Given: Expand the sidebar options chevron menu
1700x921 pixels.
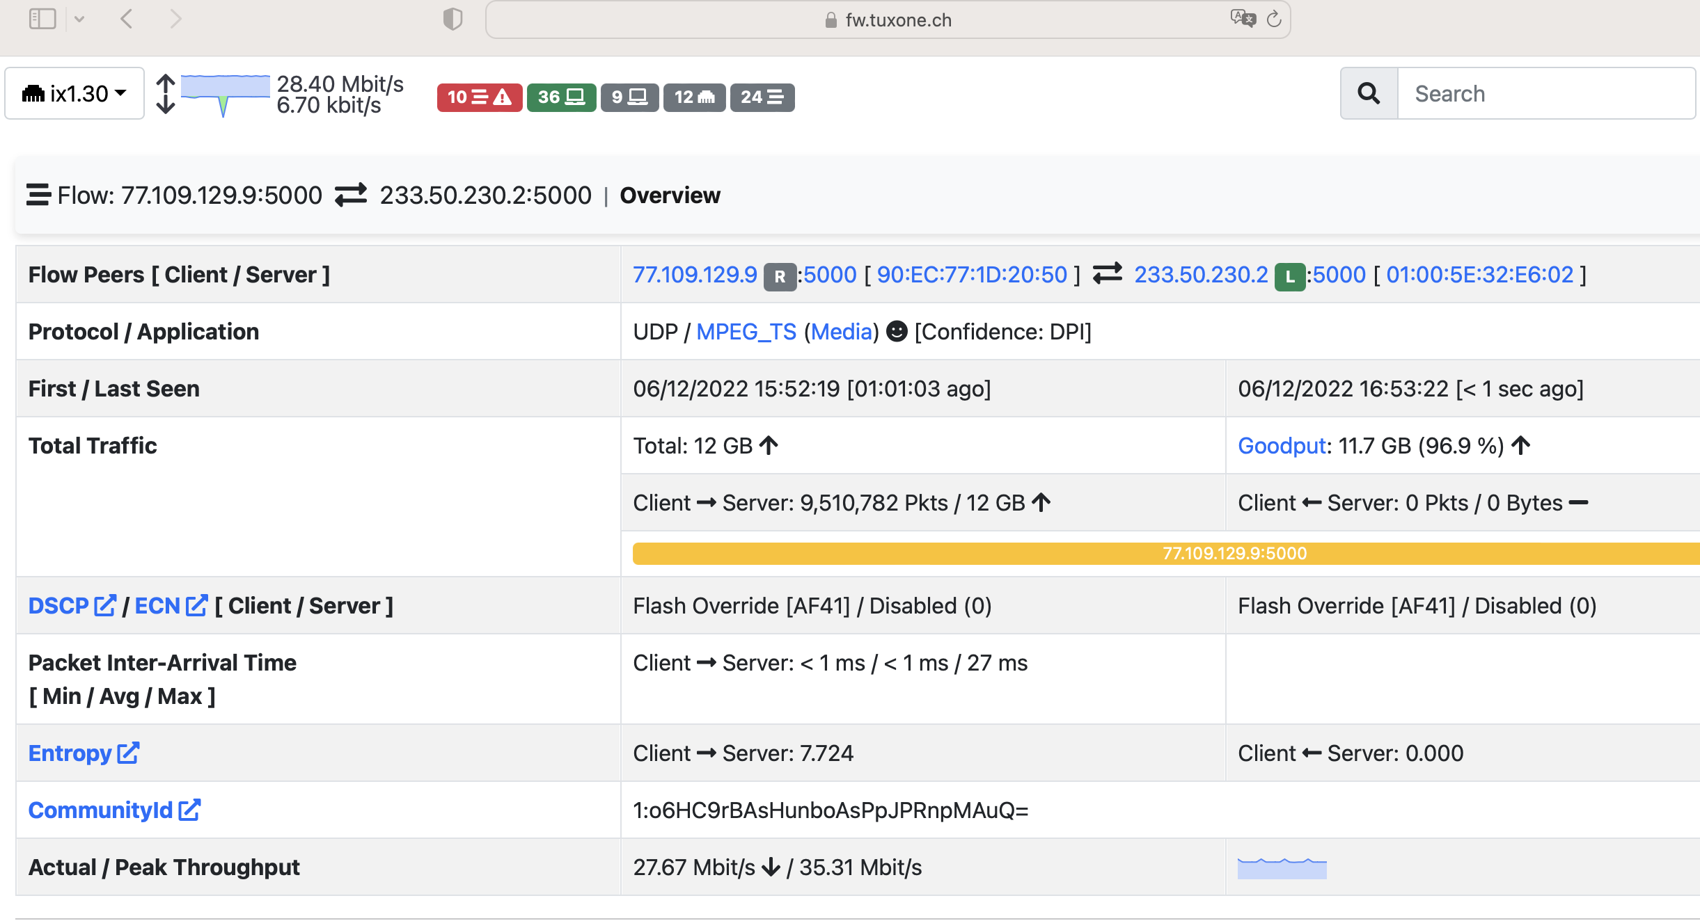Looking at the screenshot, I should click(x=79, y=19).
